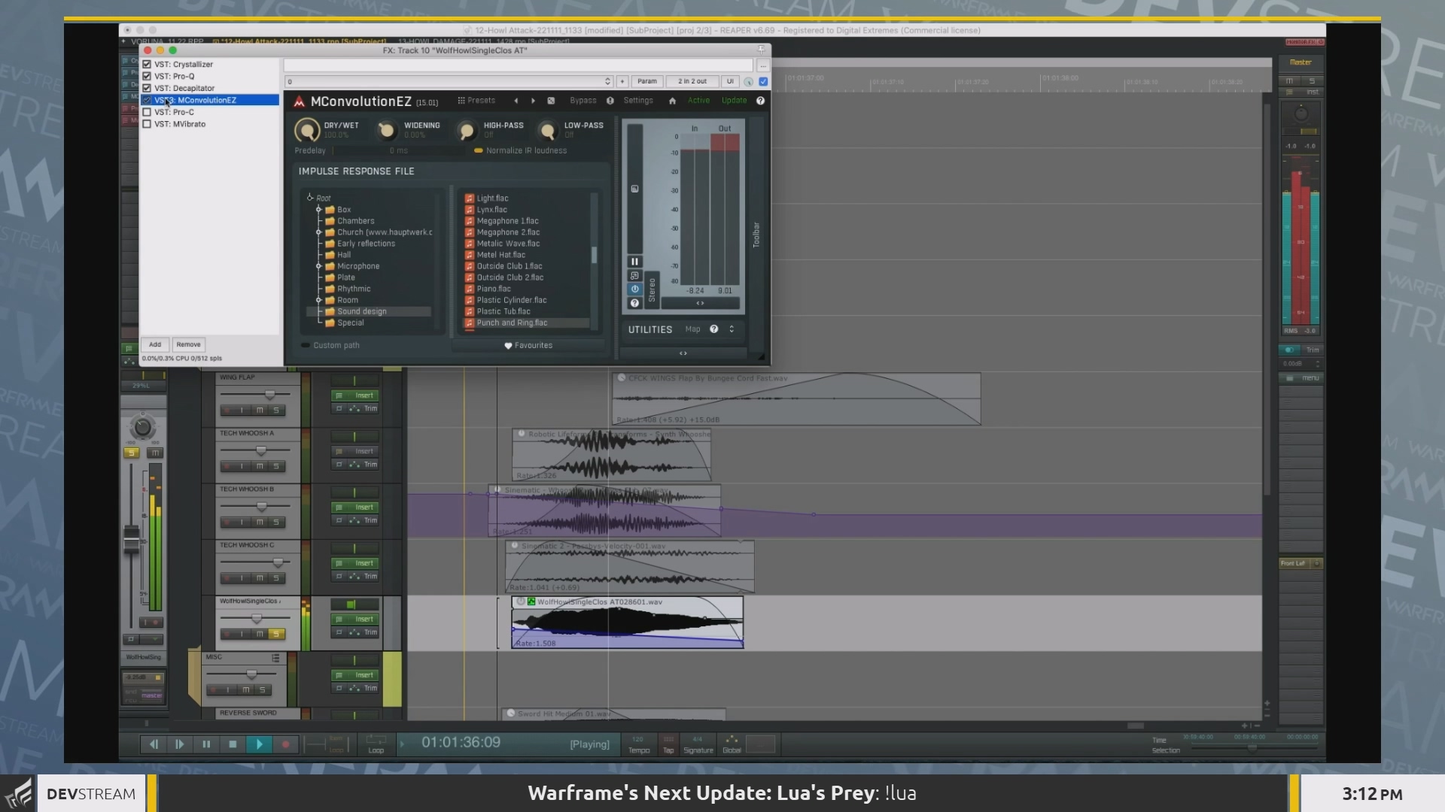Click the UI button

tap(730, 81)
